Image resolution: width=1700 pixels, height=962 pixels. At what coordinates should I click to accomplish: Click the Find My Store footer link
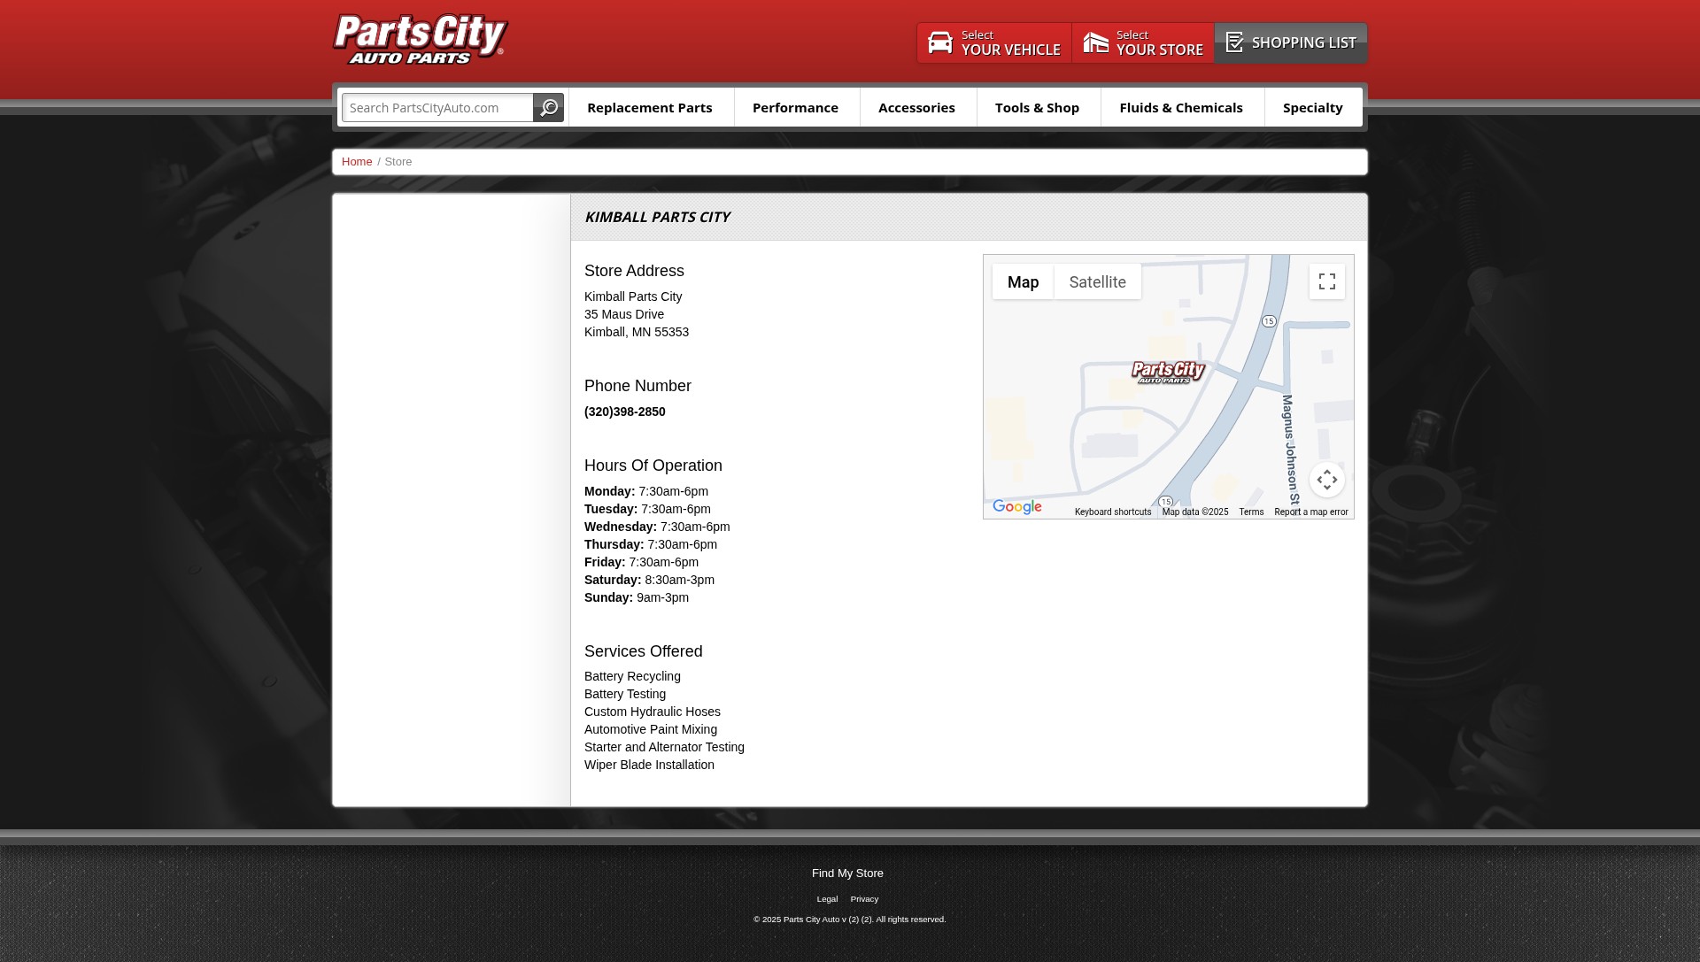point(847,873)
